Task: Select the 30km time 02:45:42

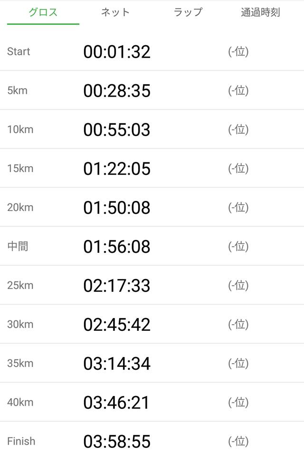Action: [x=117, y=325]
